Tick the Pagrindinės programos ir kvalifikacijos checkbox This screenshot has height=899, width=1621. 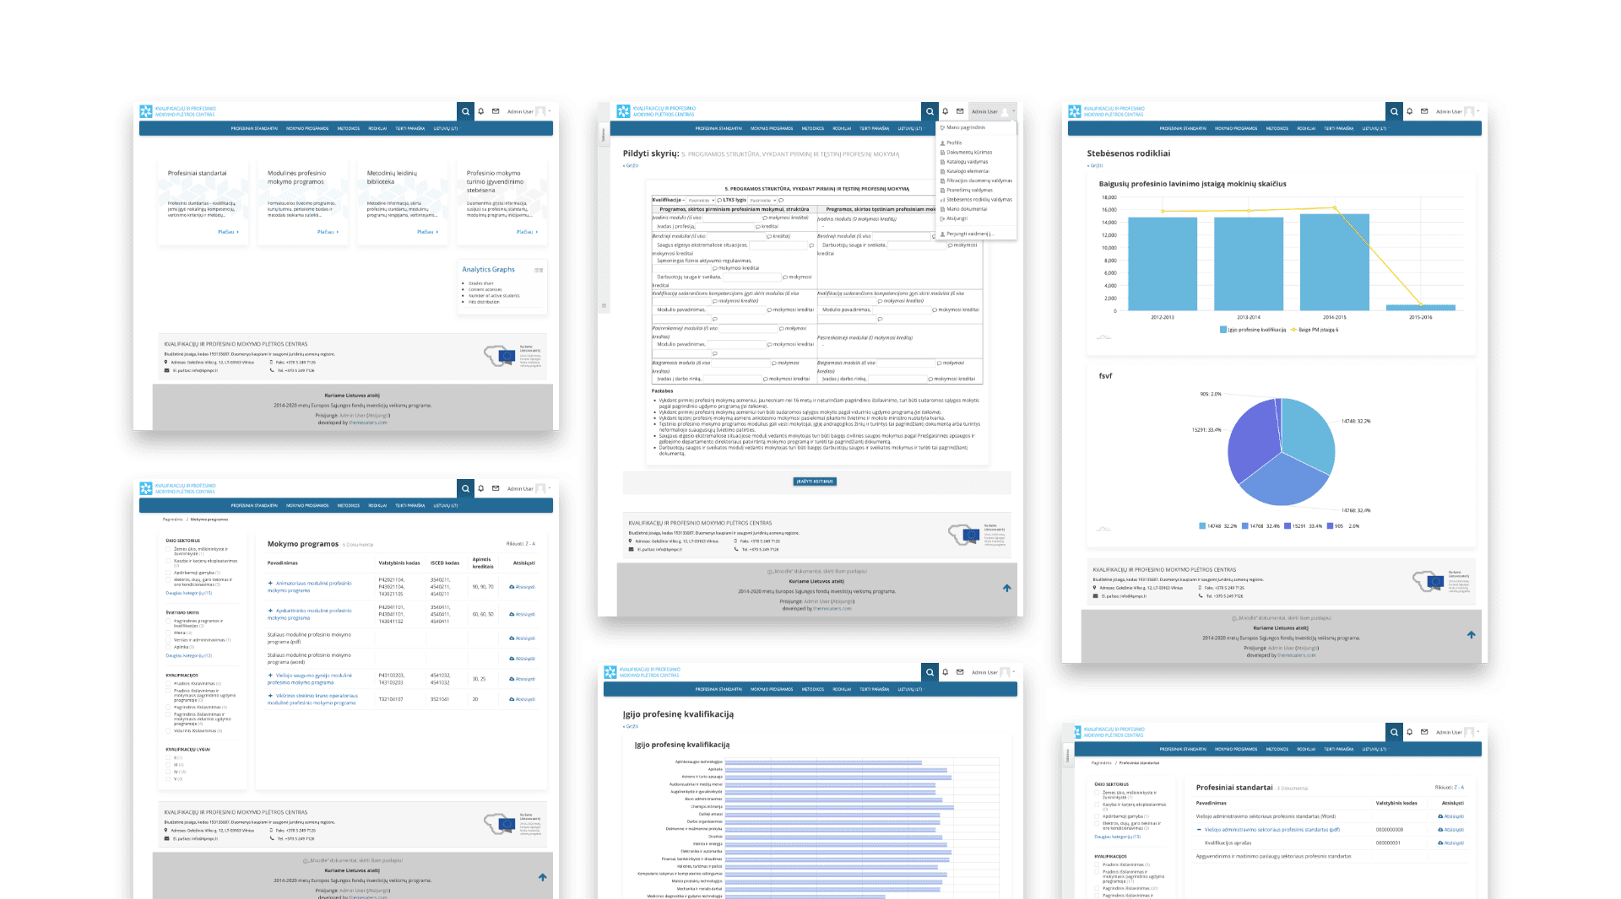tap(168, 621)
